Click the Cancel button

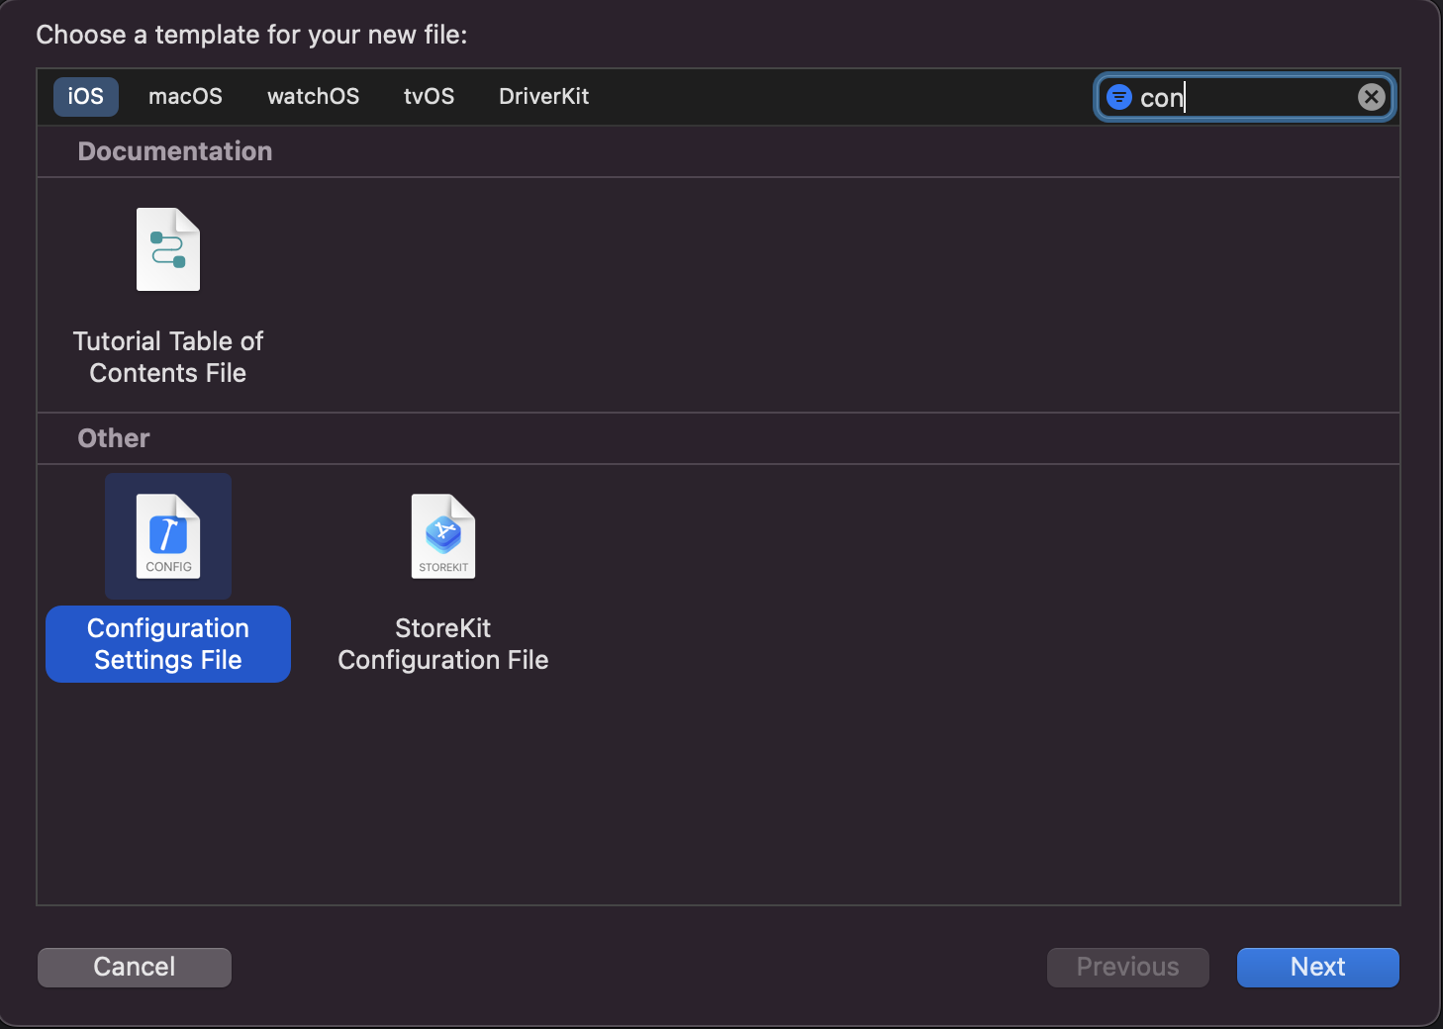(x=135, y=967)
